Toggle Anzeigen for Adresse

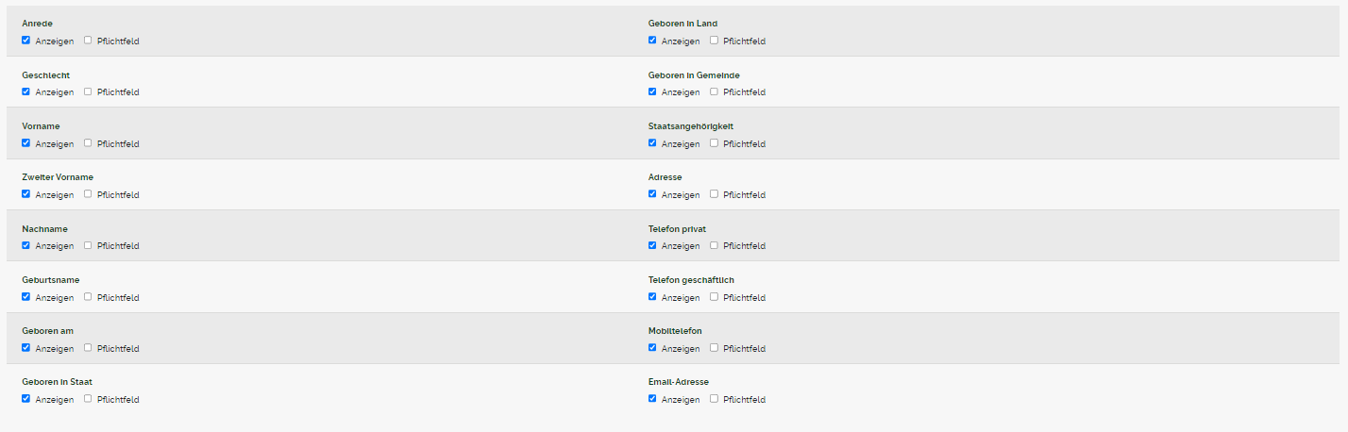click(x=653, y=194)
